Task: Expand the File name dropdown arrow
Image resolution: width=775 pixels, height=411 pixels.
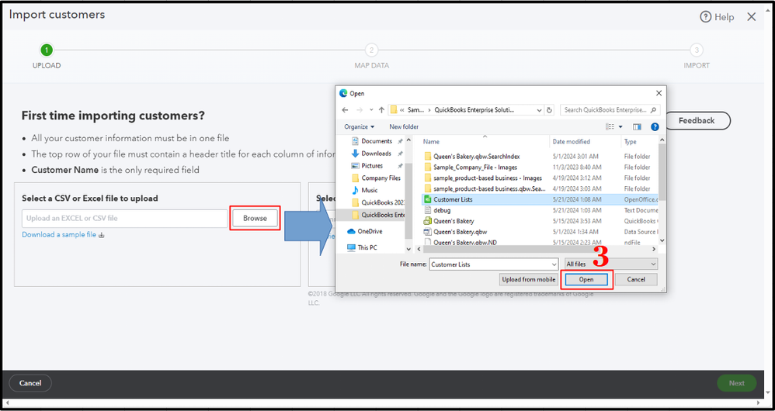Action: click(554, 264)
